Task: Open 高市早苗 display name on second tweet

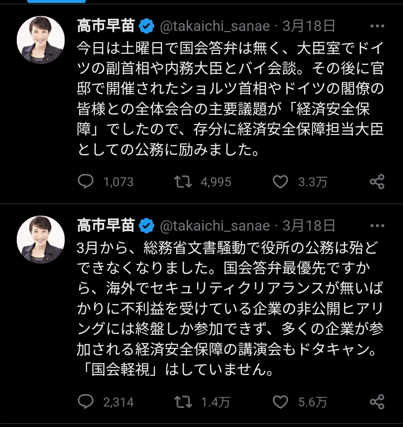Action: click(106, 226)
